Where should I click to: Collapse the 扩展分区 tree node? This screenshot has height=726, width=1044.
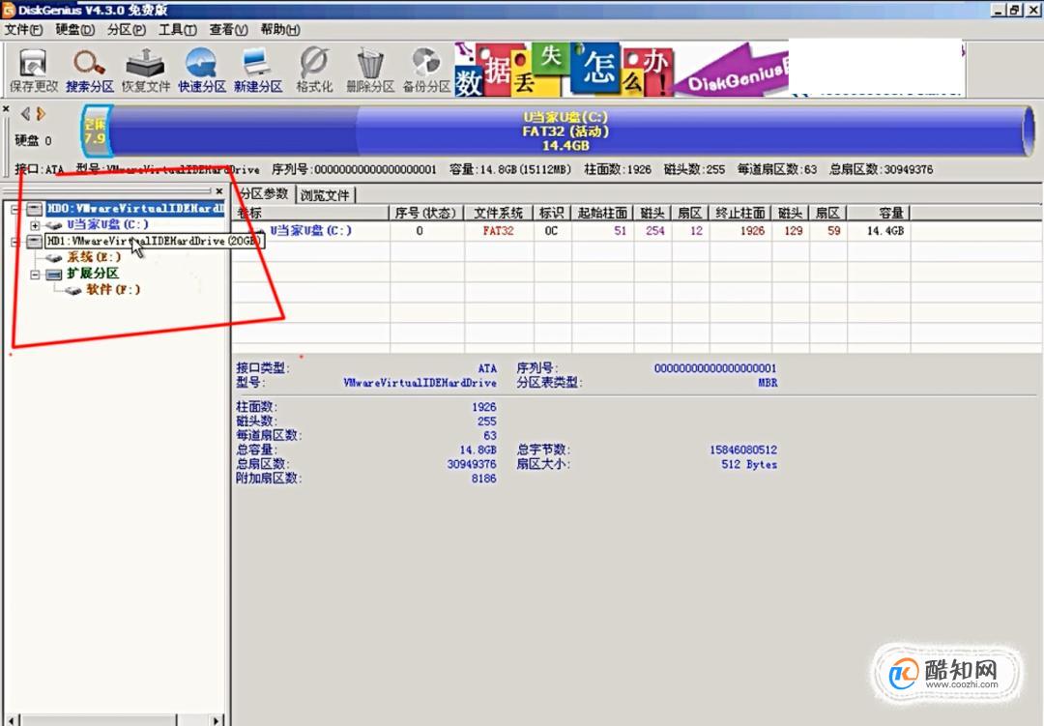36,274
